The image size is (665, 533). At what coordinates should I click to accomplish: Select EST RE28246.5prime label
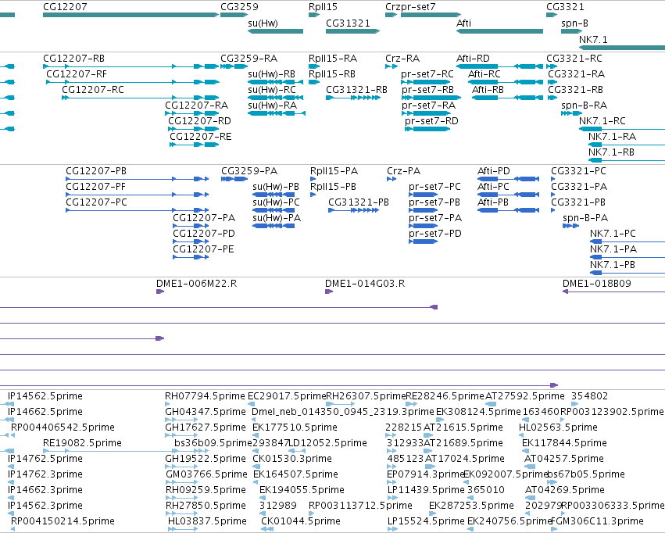click(x=445, y=396)
